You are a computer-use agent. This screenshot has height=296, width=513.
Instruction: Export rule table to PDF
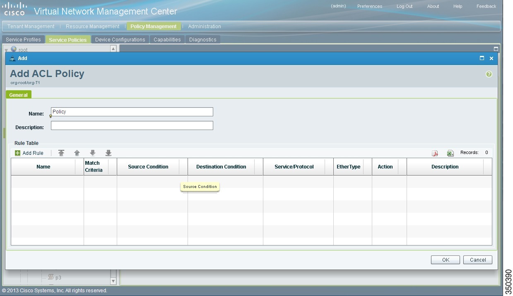(x=435, y=153)
